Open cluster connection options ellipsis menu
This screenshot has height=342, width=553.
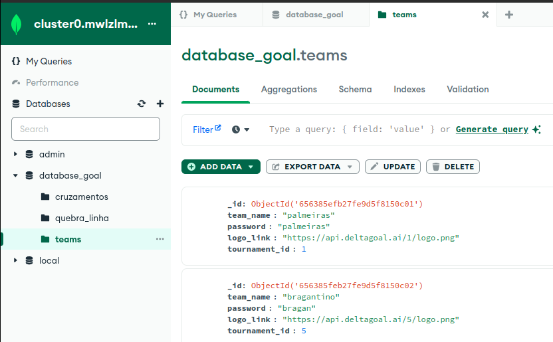tap(152, 24)
